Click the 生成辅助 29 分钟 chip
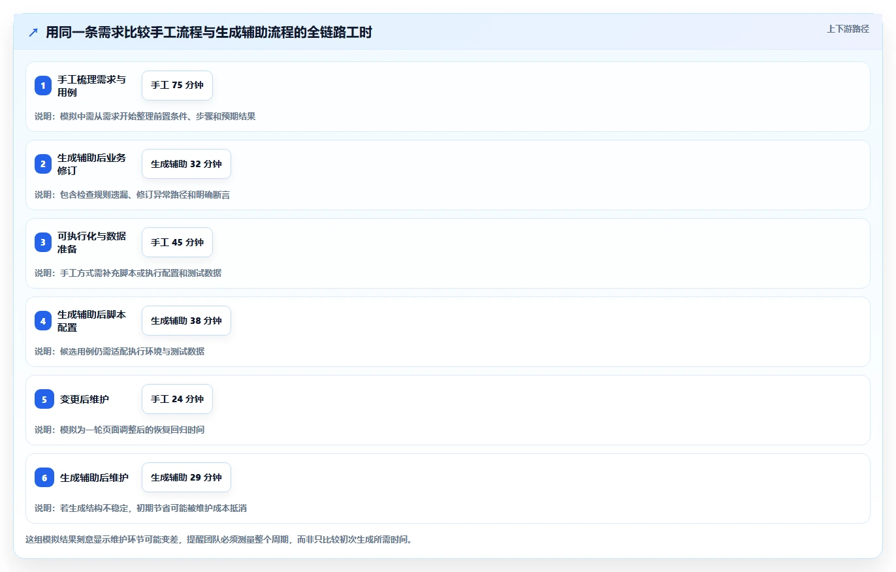 click(x=186, y=477)
